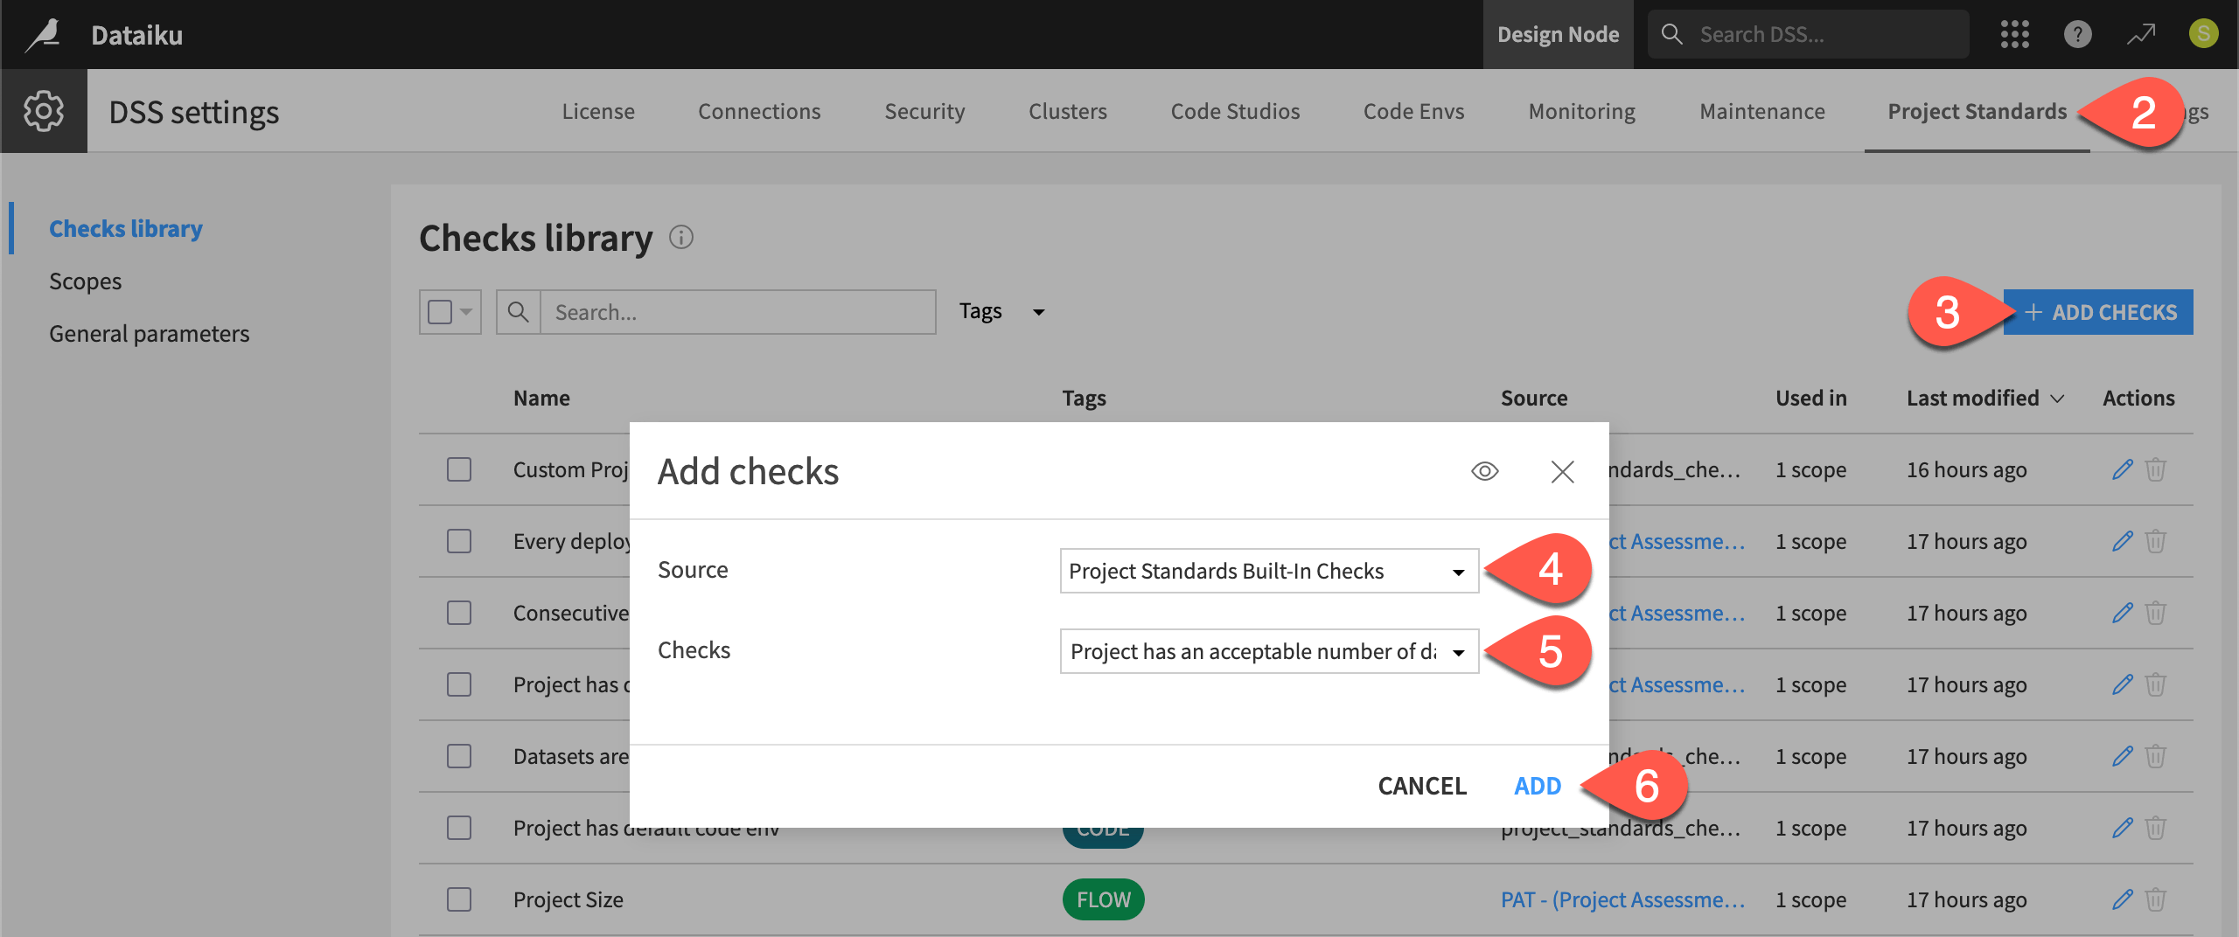2239x937 pixels.
Task: Open the Source dropdown in Add checks dialog
Action: click(1266, 571)
